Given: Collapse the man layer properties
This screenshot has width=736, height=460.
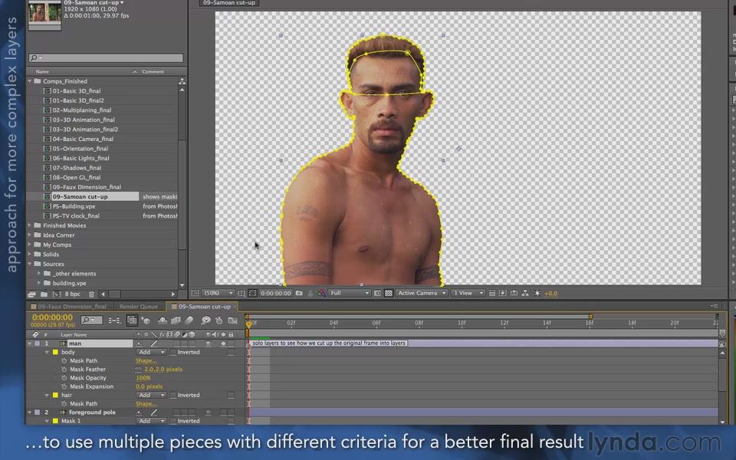Looking at the screenshot, I should pyautogui.click(x=30, y=343).
